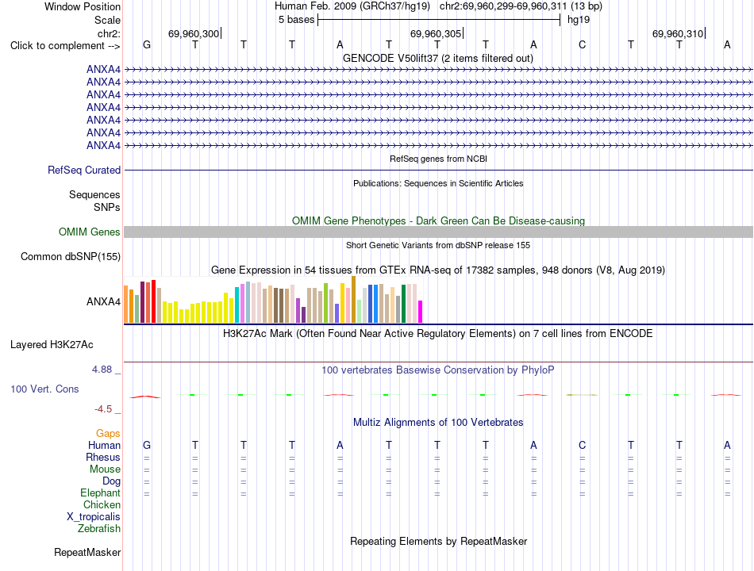Click the Layered H3K27Ac track label

52,345
